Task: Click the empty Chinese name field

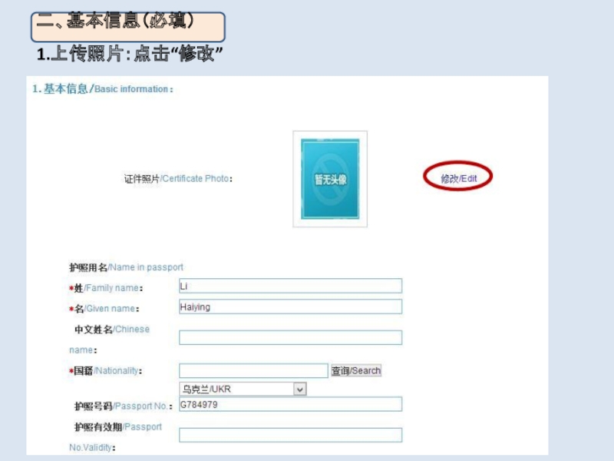Action: pyautogui.click(x=291, y=337)
